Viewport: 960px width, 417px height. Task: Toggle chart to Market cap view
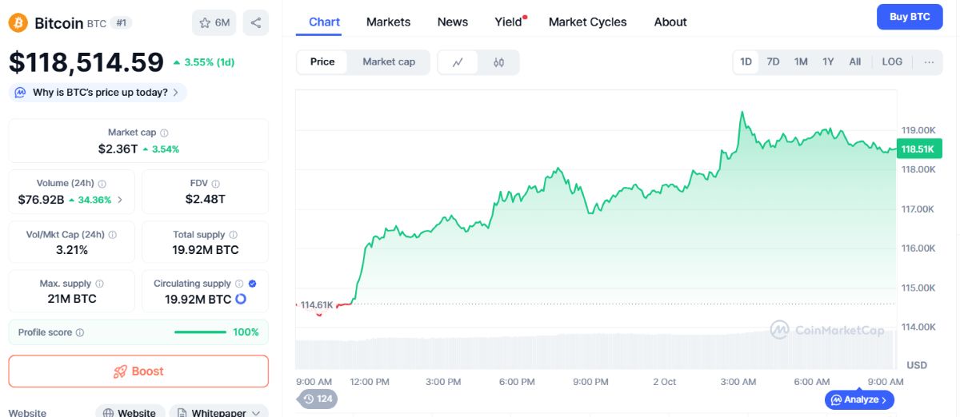[x=389, y=62]
